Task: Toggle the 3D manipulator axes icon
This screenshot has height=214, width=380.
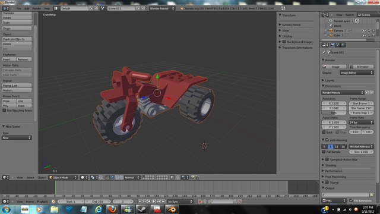Action: (107, 177)
